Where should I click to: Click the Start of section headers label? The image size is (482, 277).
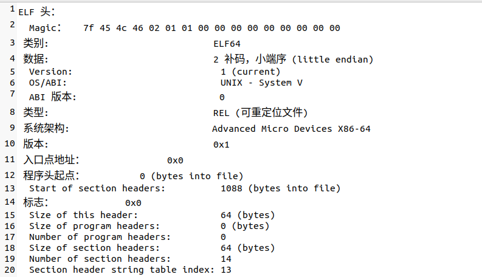(97, 188)
